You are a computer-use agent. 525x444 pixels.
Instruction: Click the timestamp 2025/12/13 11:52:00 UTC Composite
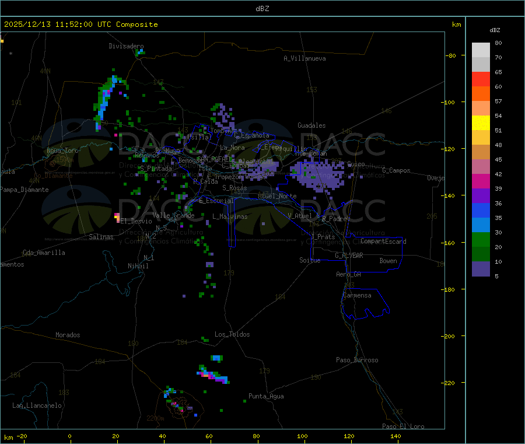(x=80, y=25)
